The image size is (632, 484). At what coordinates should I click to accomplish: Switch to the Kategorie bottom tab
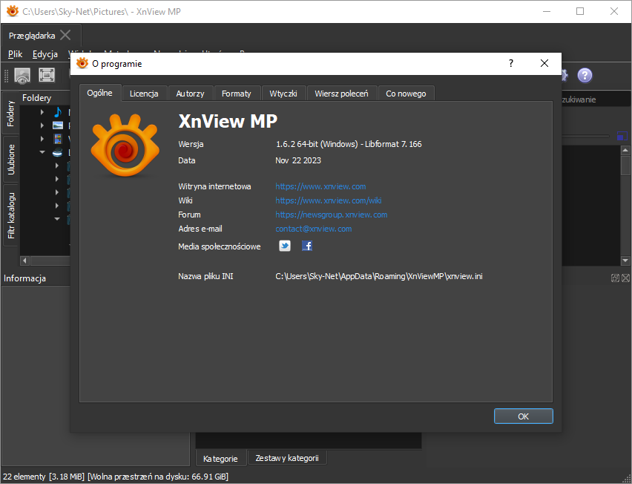click(220, 459)
